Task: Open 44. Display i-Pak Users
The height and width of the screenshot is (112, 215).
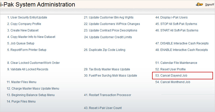Action: tap(171, 17)
